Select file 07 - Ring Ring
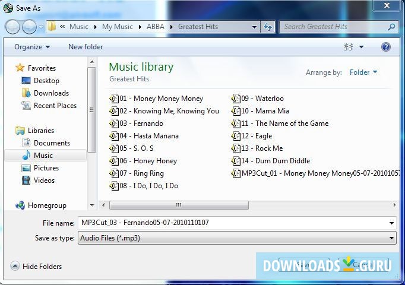Screen dimensions: 405x285 (x=137, y=173)
